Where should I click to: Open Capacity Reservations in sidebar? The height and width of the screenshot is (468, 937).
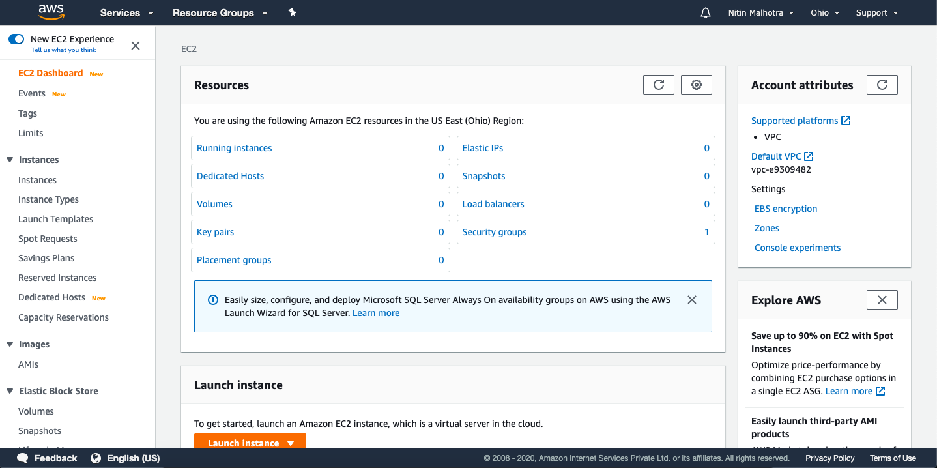(63, 317)
